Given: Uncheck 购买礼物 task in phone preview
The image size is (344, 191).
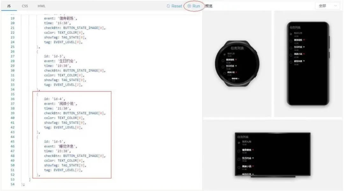Looking at the screenshot, I should click(x=291, y=34).
